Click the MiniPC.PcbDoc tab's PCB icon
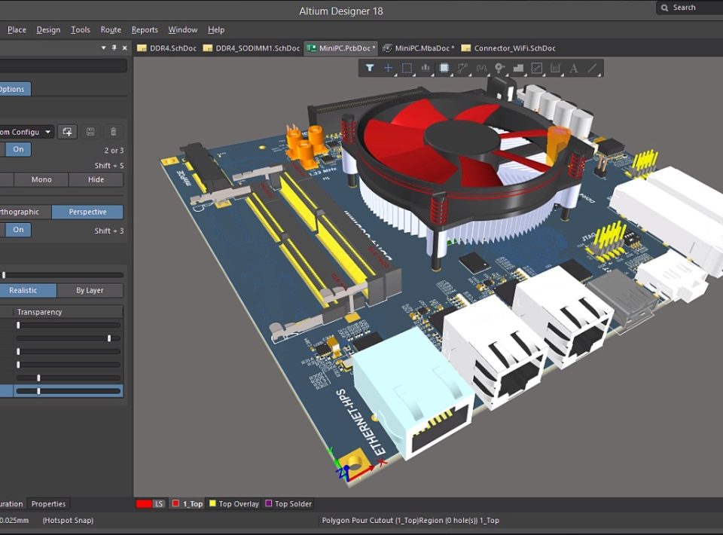 311,48
